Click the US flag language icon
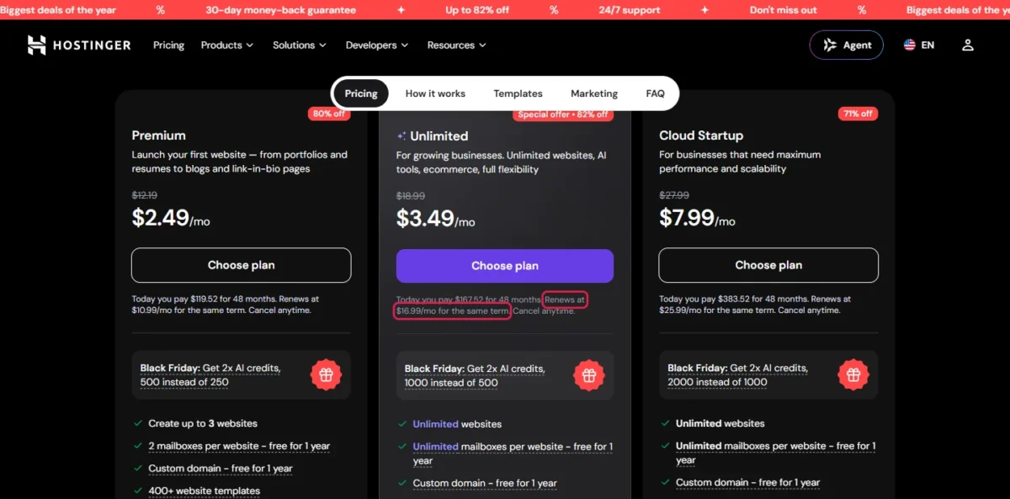 910,45
